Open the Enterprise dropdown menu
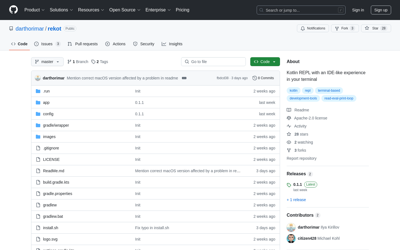This screenshot has width=400, height=250. (158, 10)
